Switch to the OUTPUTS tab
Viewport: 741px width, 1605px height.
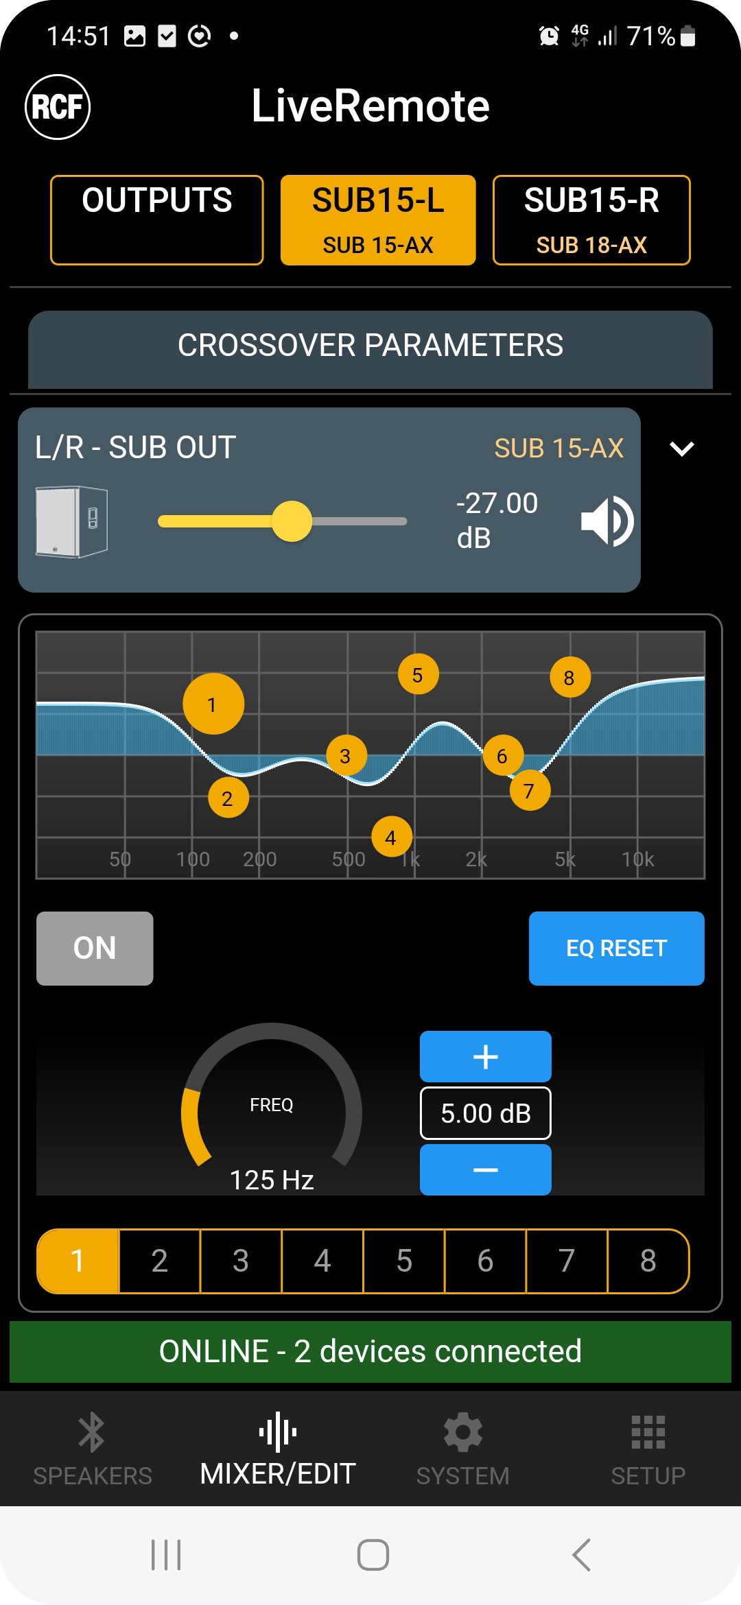tap(157, 219)
